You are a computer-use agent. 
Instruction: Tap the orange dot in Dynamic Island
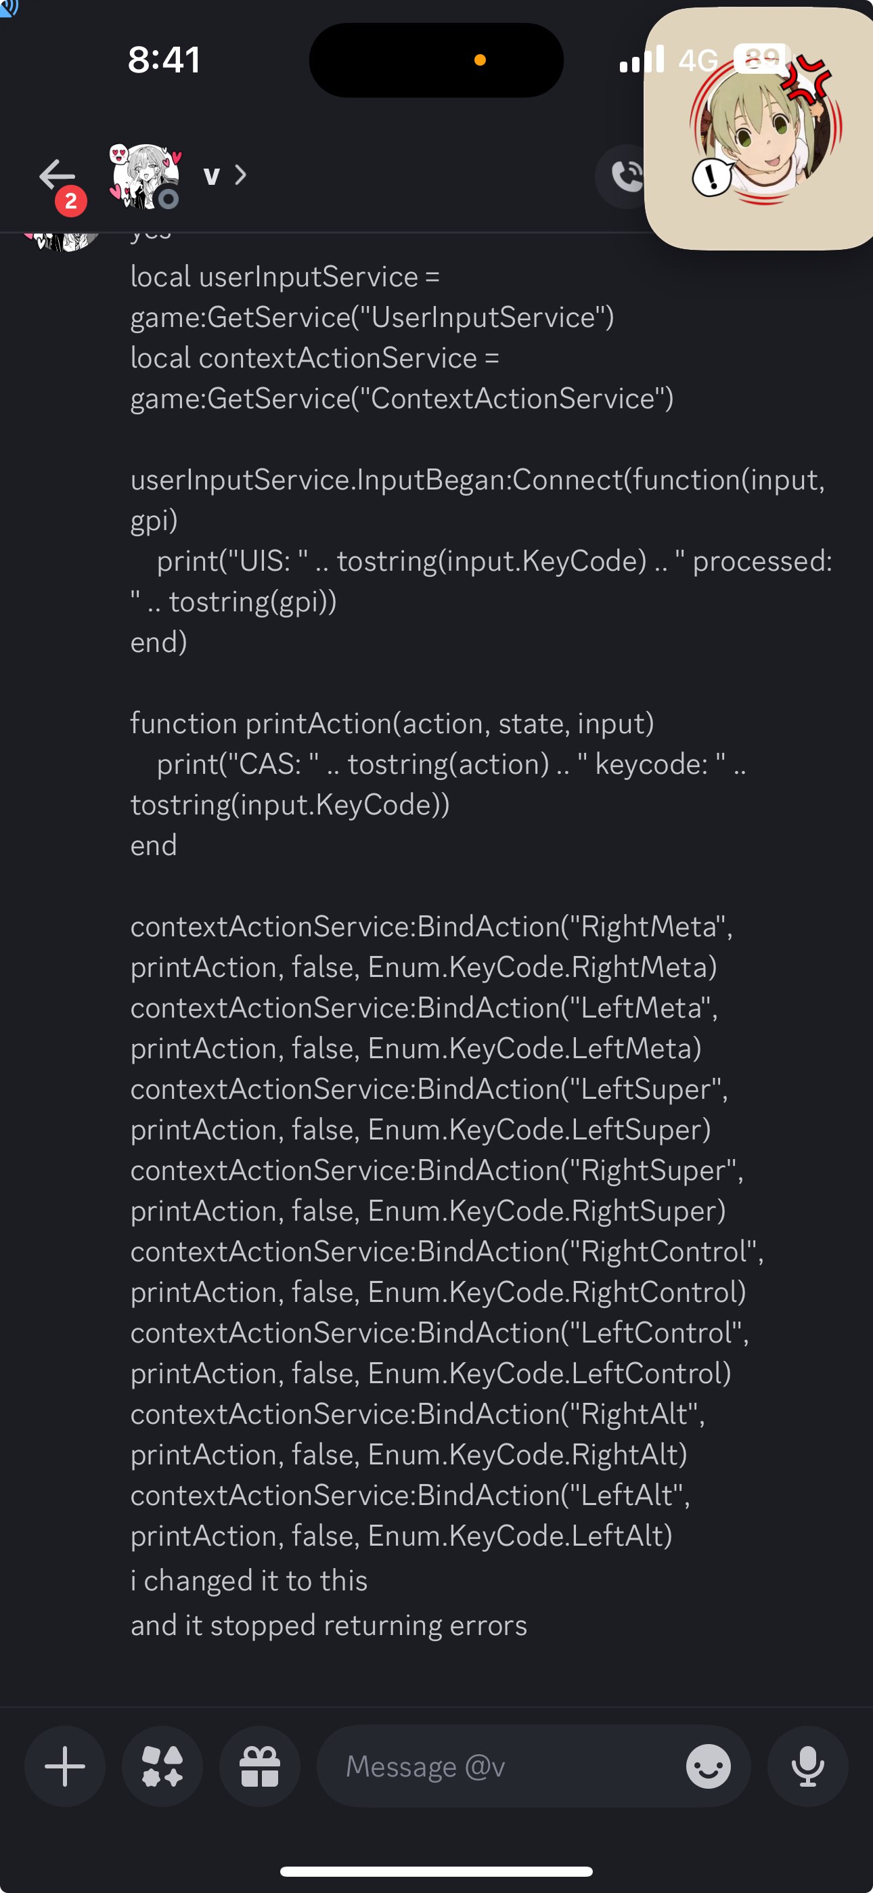pyautogui.click(x=480, y=60)
